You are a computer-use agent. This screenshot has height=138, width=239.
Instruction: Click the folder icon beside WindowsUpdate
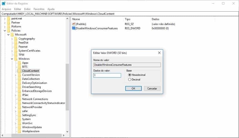coord(19,127)
